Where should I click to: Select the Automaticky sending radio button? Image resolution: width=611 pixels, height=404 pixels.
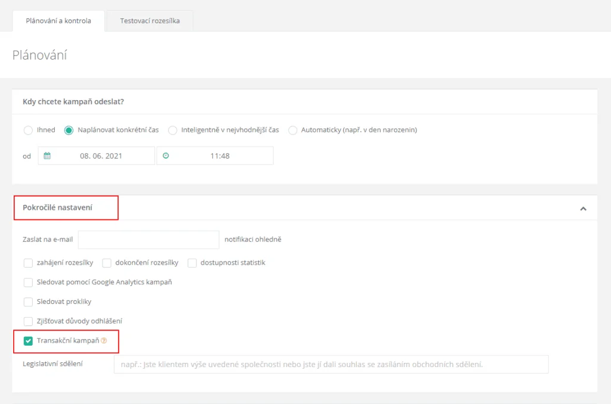click(292, 130)
